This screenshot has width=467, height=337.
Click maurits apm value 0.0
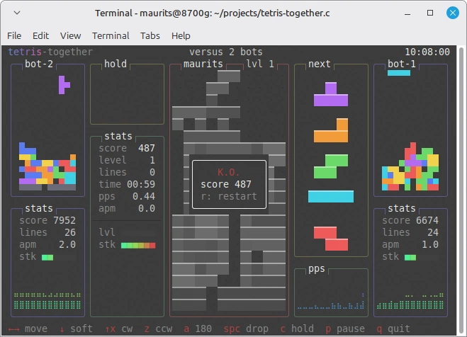coord(147,208)
